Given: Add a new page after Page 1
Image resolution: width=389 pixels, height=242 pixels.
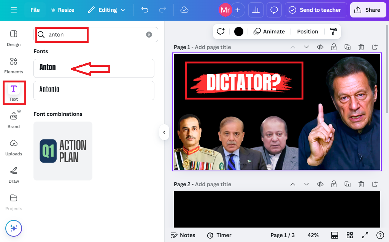Looking at the screenshot, I should click(375, 47).
